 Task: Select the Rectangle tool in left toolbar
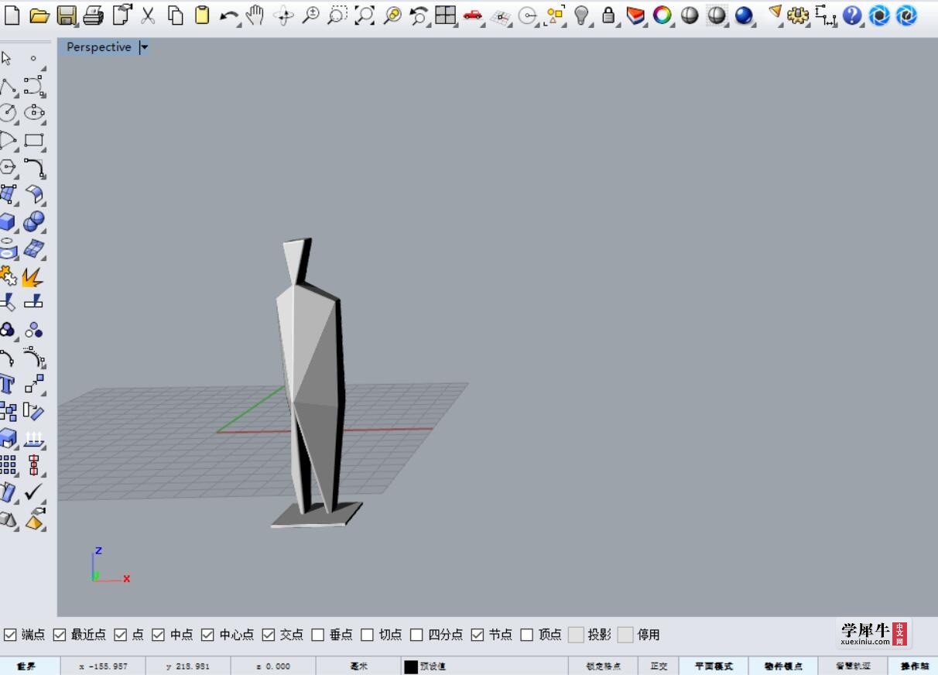(33, 140)
